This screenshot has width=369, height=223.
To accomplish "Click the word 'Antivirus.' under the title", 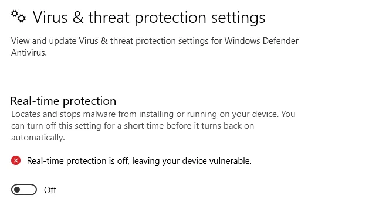I will pos(29,53).
